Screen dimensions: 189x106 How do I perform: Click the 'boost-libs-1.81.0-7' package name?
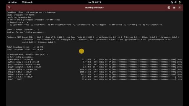(x=33, y=37)
